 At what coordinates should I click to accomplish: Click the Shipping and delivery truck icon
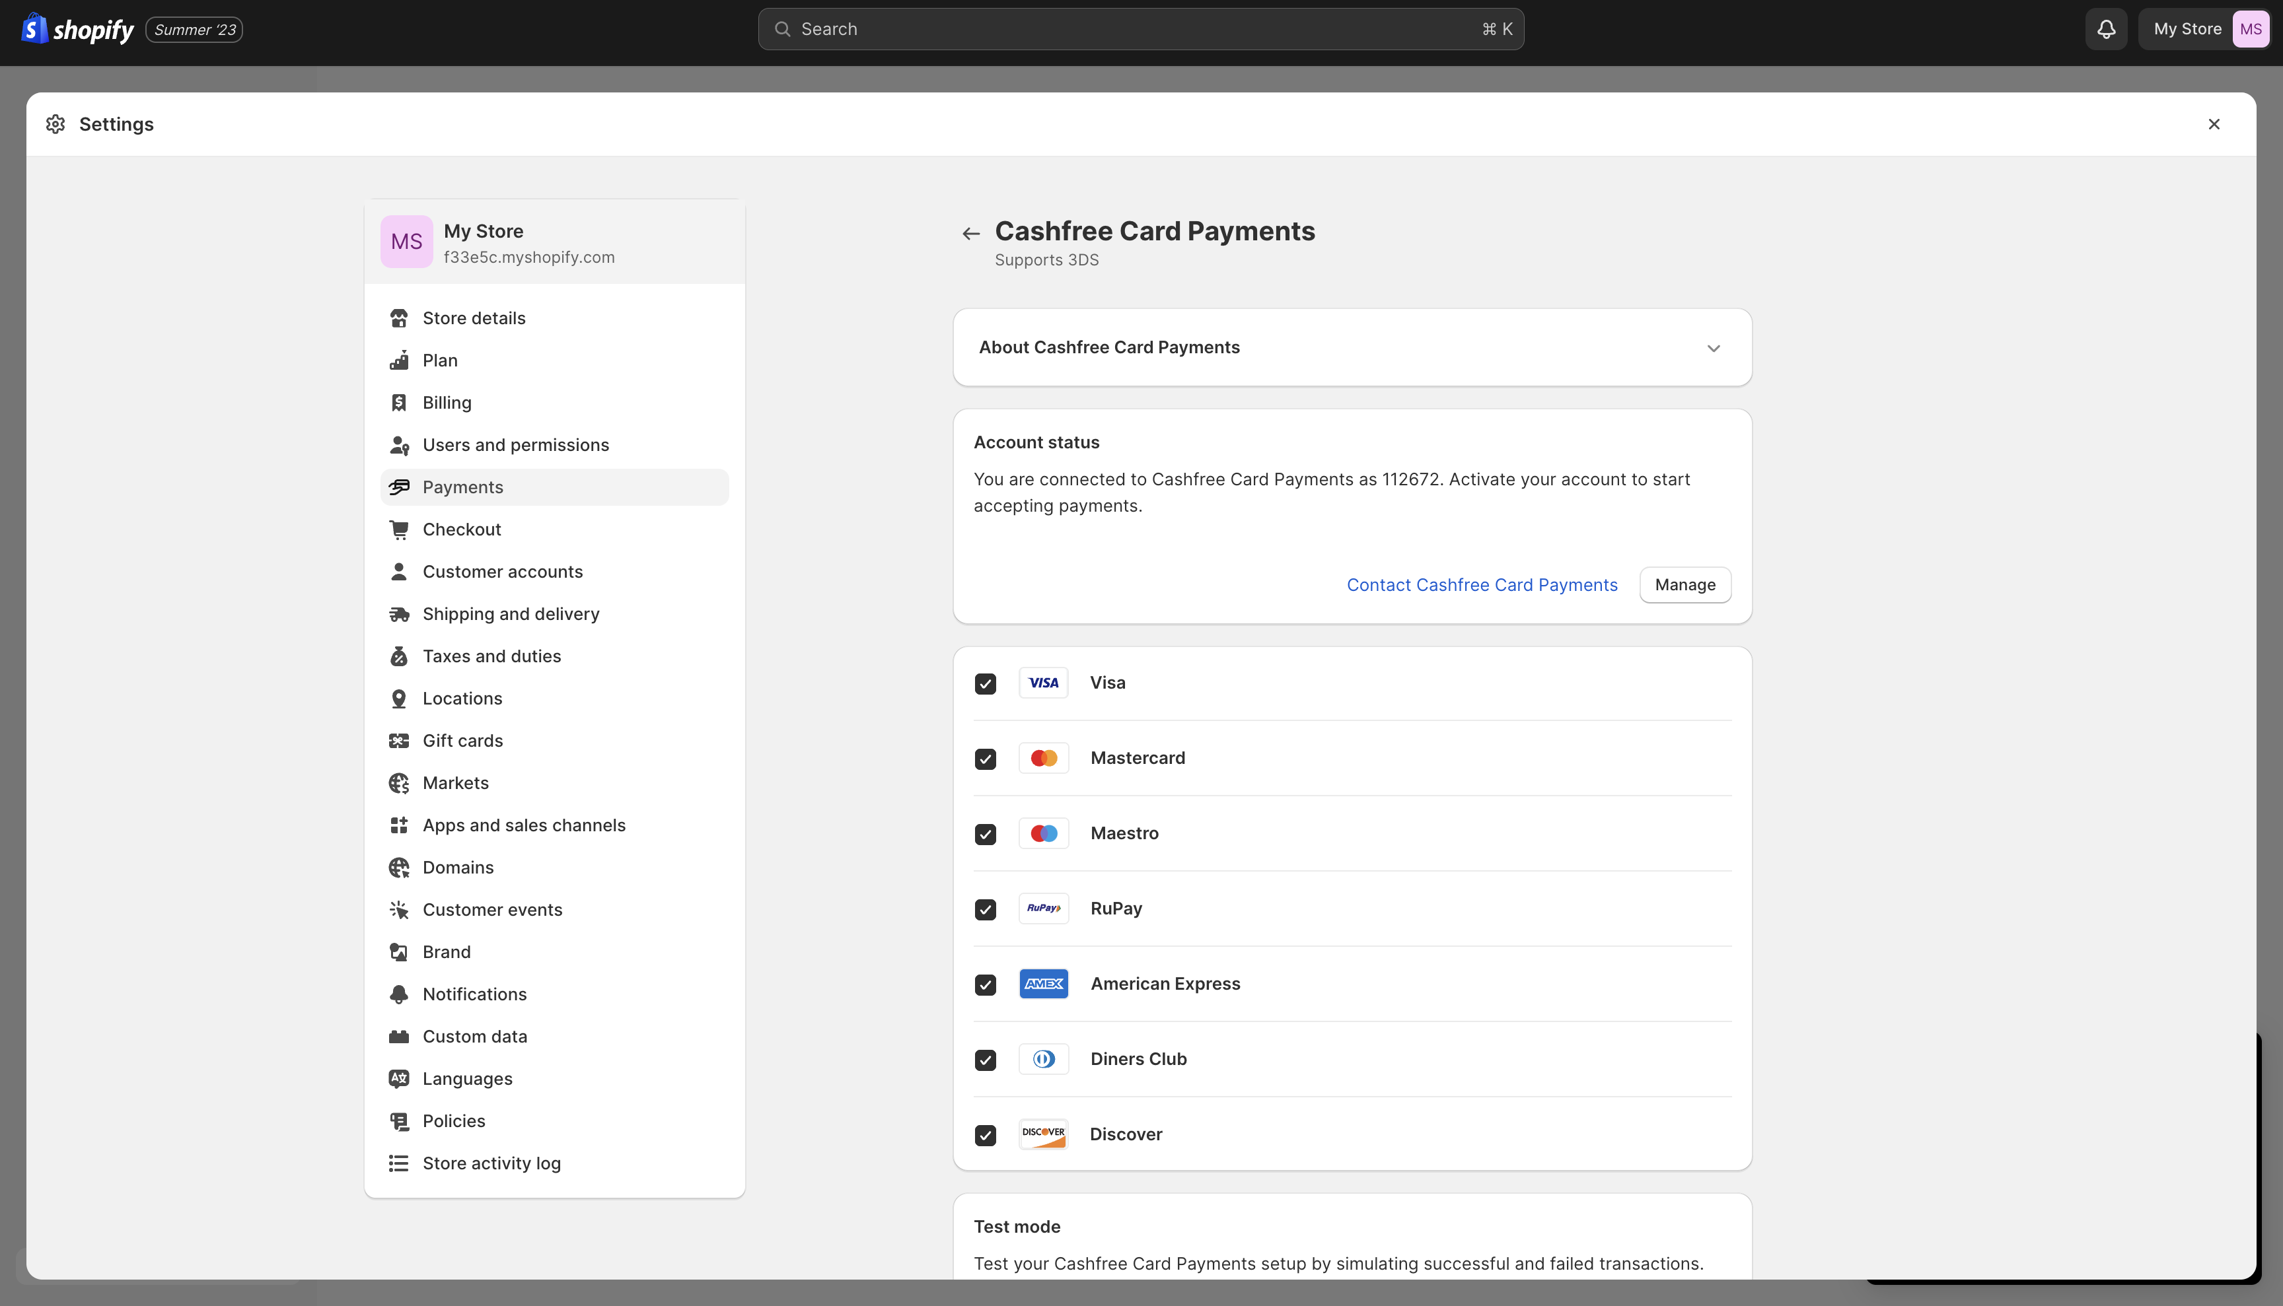[x=398, y=615]
